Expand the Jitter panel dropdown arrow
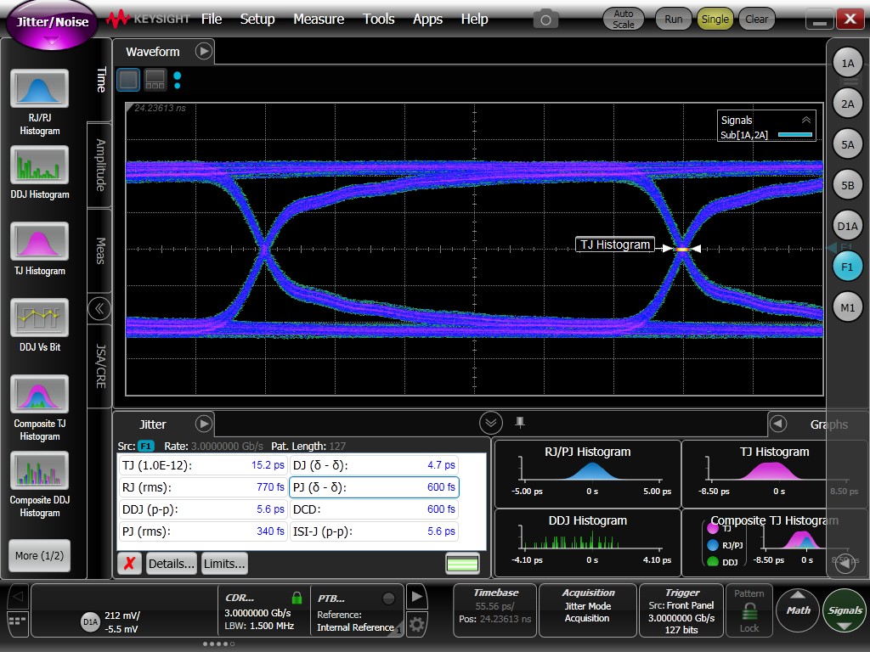The width and height of the screenshot is (870, 652). (x=203, y=424)
